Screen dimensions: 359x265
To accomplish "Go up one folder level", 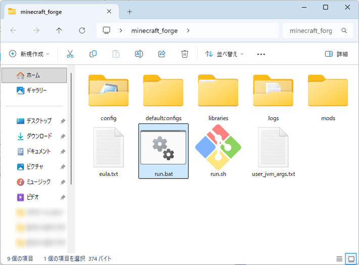I will (x=59, y=30).
